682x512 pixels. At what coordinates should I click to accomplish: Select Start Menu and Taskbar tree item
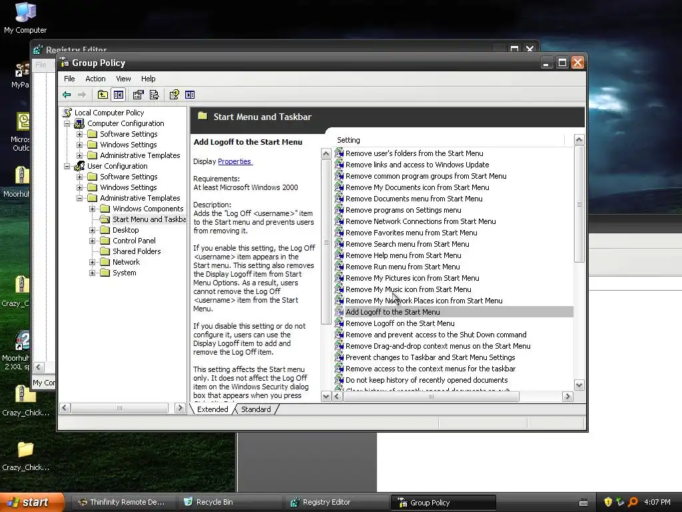point(149,219)
